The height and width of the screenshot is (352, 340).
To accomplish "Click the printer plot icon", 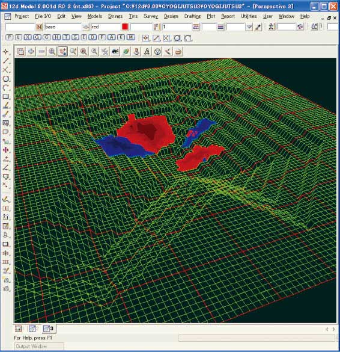I will click(x=178, y=52).
